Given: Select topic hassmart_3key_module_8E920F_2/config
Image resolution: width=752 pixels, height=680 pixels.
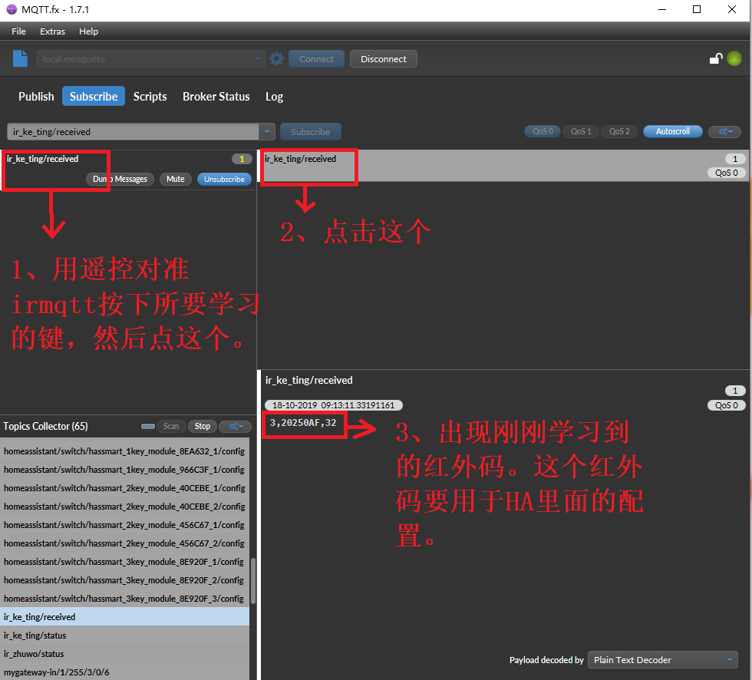Looking at the screenshot, I should coord(124,580).
